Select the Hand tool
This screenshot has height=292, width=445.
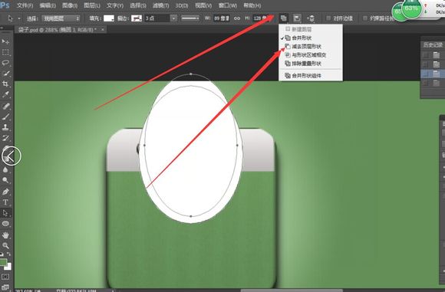click(x=5, y=235)
